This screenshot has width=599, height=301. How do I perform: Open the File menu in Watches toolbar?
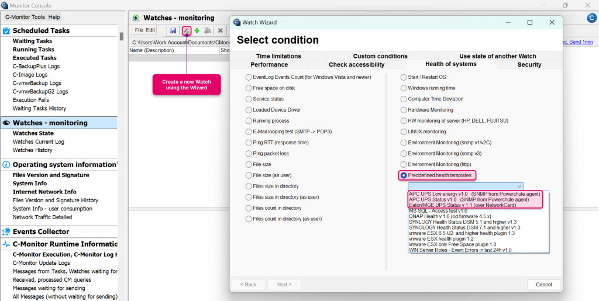pyautogui.click(x=139, y=30)
